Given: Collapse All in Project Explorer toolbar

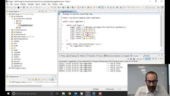Looking at the screenshot, I should tap(40, 11).
